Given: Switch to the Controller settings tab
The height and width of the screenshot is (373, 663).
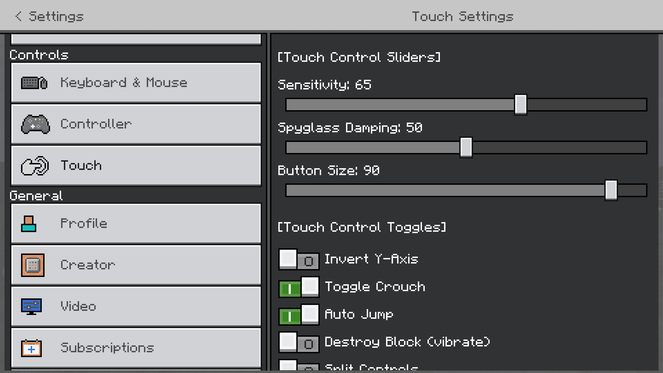Looking at the screenshot, I should point(136,124).
